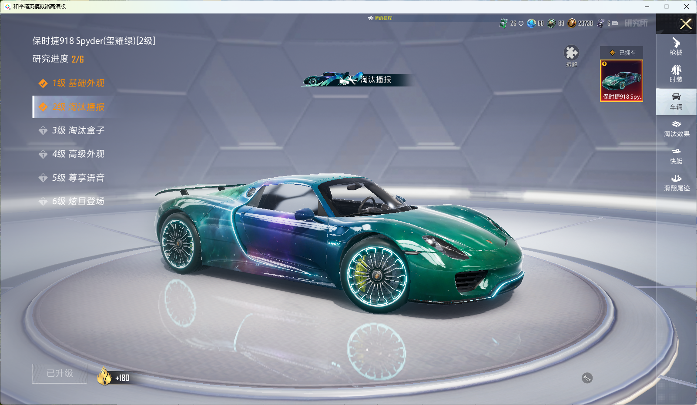Open the 淘汰效果 category
The height and width of the screenshot is (405, 697).
click(x=676, y=129)
